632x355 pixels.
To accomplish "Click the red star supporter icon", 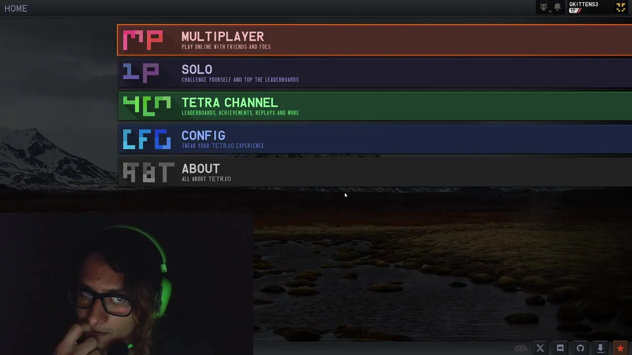I will (x=621, y=348).
